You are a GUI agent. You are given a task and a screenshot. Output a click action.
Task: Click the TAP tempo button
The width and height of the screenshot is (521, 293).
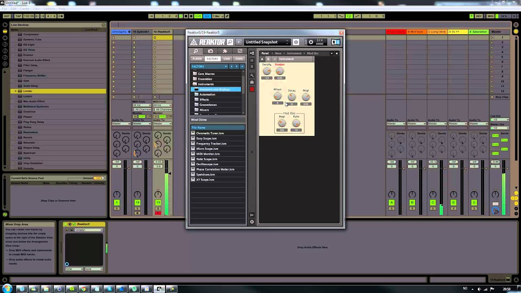pos(18,16)
